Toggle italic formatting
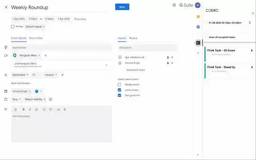 30,110
